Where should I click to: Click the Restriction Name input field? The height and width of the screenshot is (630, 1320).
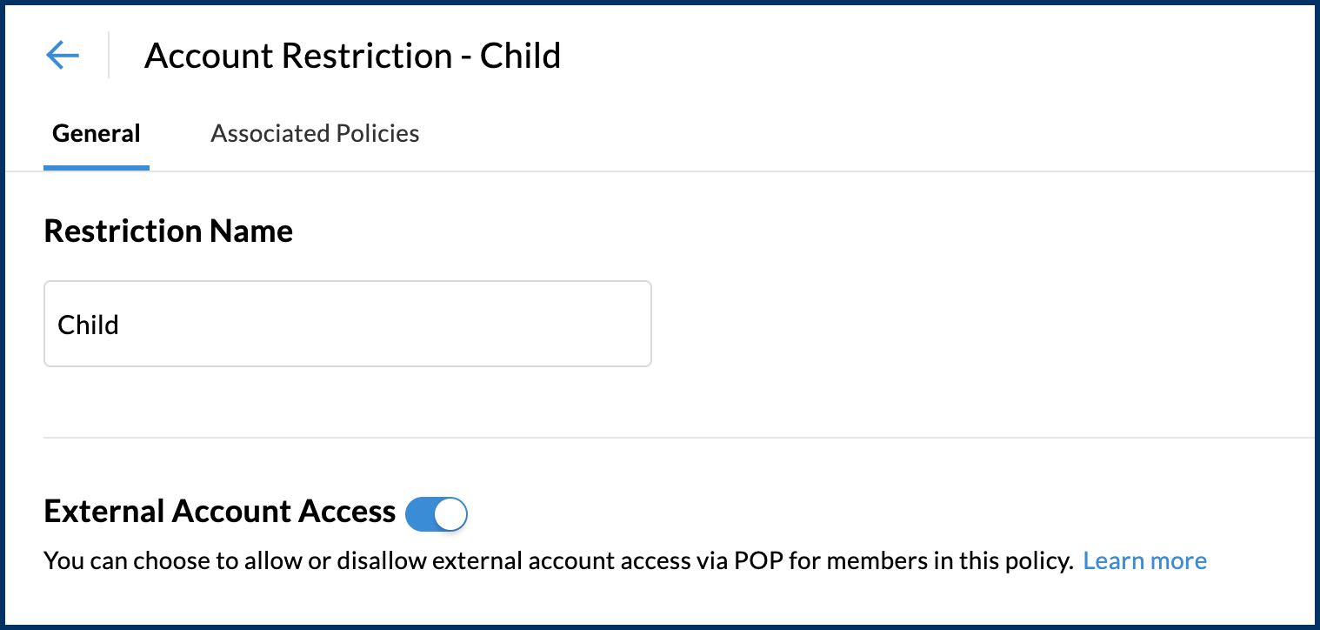[x=347, y=324]
